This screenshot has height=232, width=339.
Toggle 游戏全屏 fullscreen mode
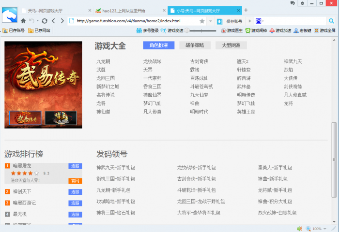(325, 30)
